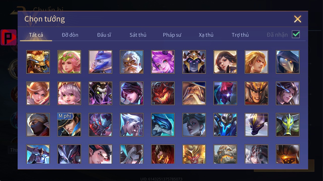Select the golden monkey king hero
323x181 pixels.
tap(194, 154)
